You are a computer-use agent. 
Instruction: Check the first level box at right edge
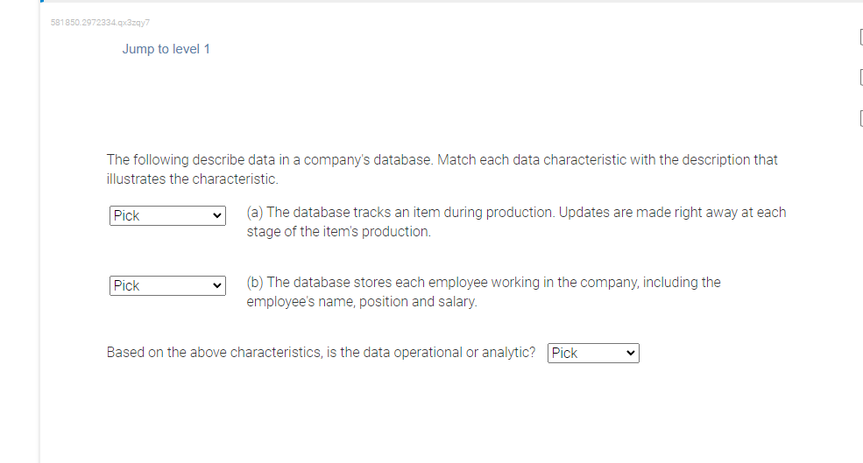[859, 37]
